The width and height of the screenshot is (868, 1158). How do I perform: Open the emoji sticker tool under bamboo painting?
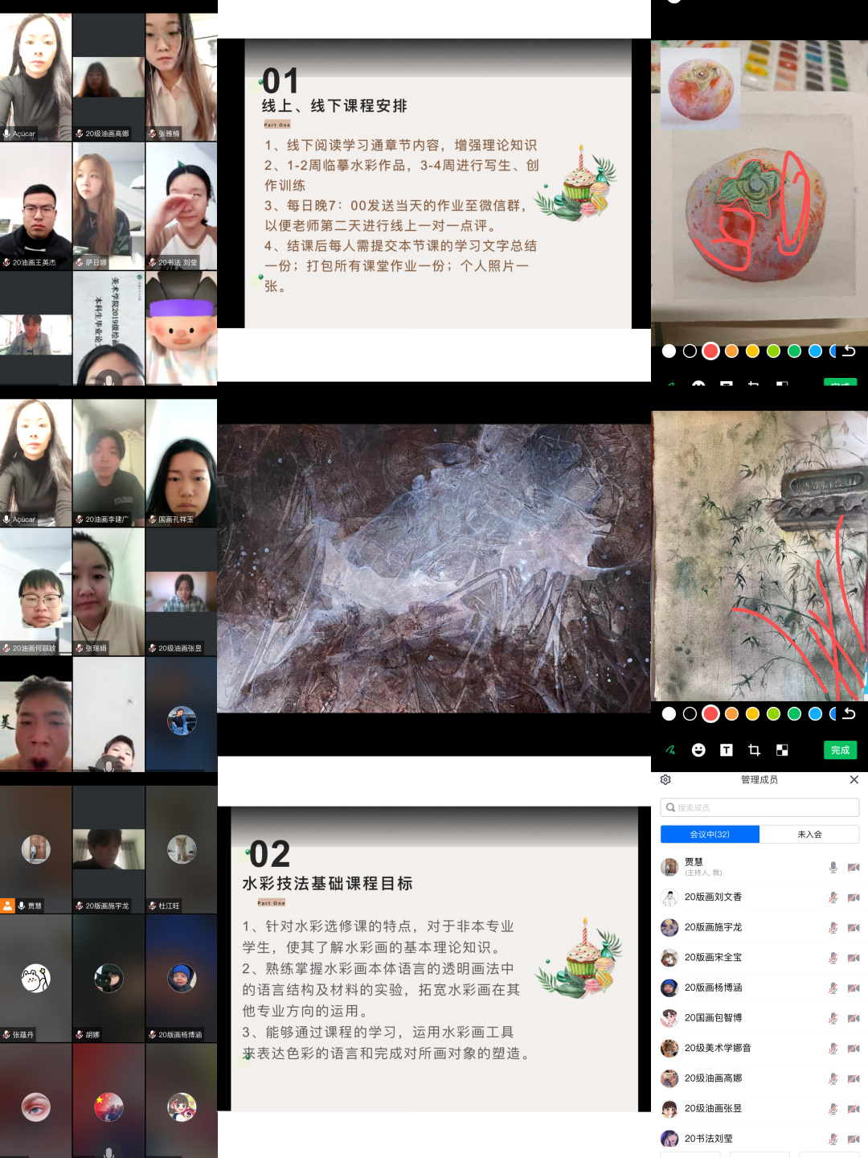698,750
